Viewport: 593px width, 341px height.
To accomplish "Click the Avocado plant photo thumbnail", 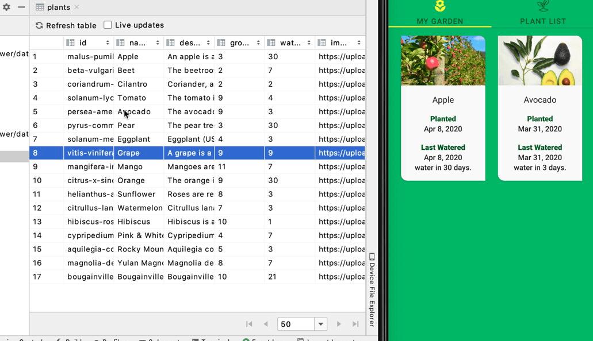I will (x=540, y=60).
